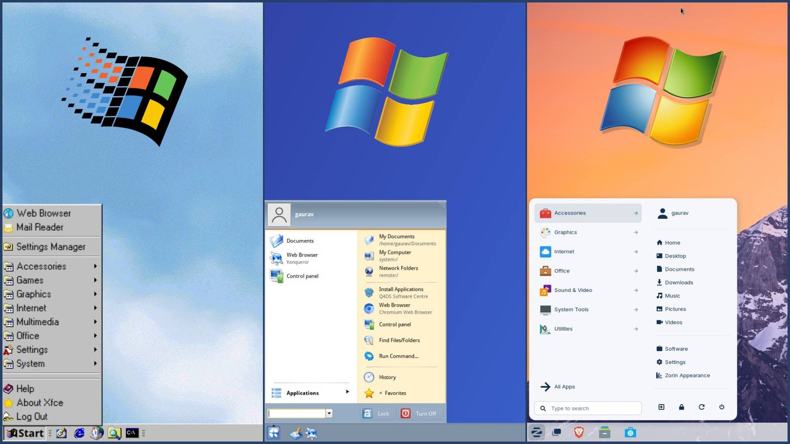The image size is (790, 444).
Task: Select the Install Applications entry with Q4OS Software Centre
Action: [401, 292]
